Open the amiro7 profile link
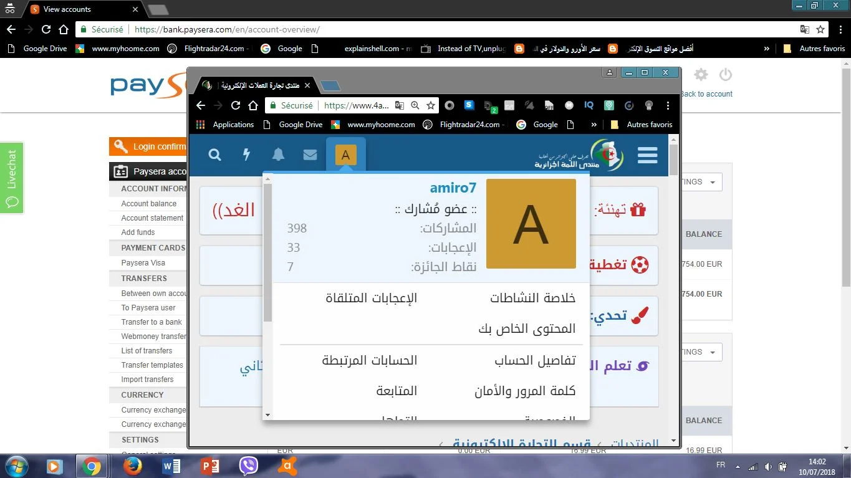The height and width of the screenshot is (478, 851). point(453,188)
